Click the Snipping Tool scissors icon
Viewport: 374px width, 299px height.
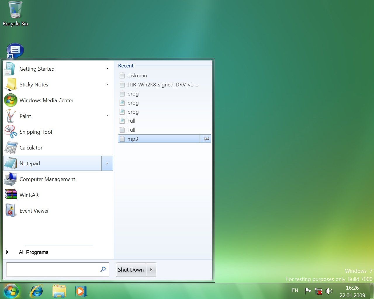[x=11, y=132]
